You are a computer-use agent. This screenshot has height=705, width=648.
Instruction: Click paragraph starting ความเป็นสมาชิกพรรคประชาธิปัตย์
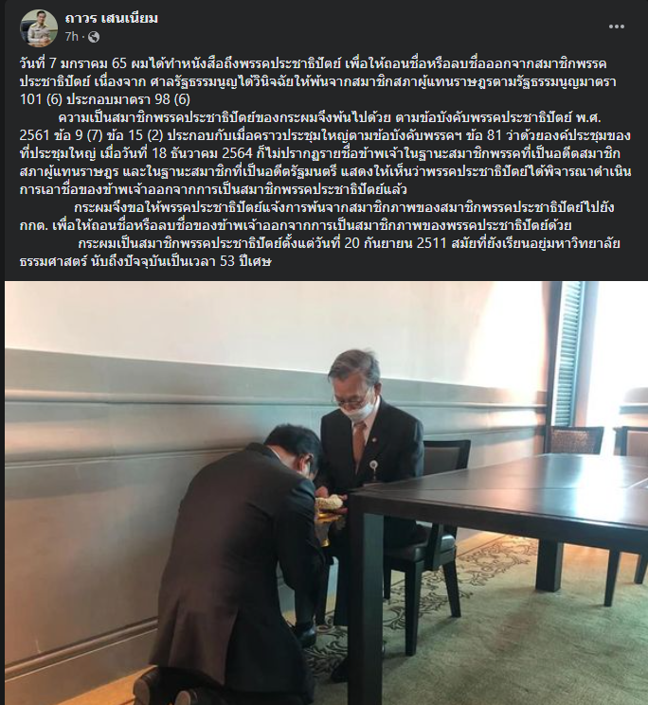[x=325, y=153]
